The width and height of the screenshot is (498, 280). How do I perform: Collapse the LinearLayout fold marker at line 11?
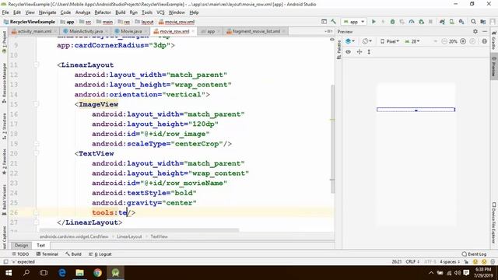(x=36, y=65)
